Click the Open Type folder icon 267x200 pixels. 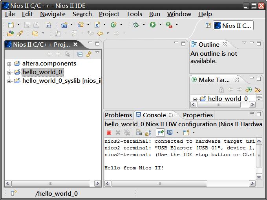click(x=11, y=33)
